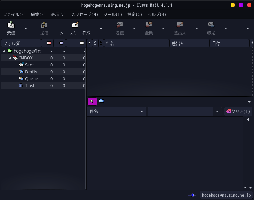The height and width of the screenshot is (200, 254).
Task: Click the account selector hogehoge@ns.sing.ne.jp in status bar
Action: tap(226, 195)
